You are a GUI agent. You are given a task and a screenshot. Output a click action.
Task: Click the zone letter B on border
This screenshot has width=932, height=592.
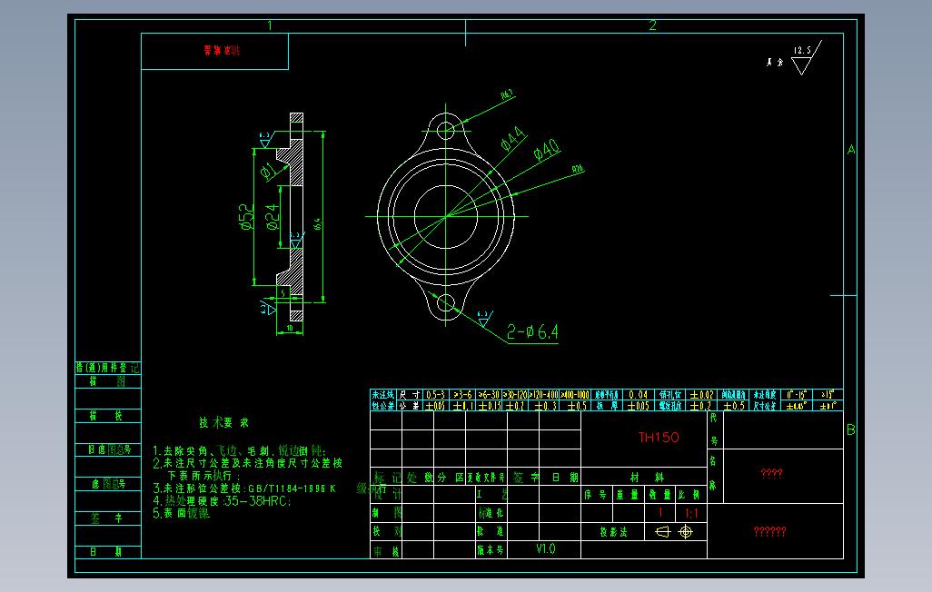(851, 429)
